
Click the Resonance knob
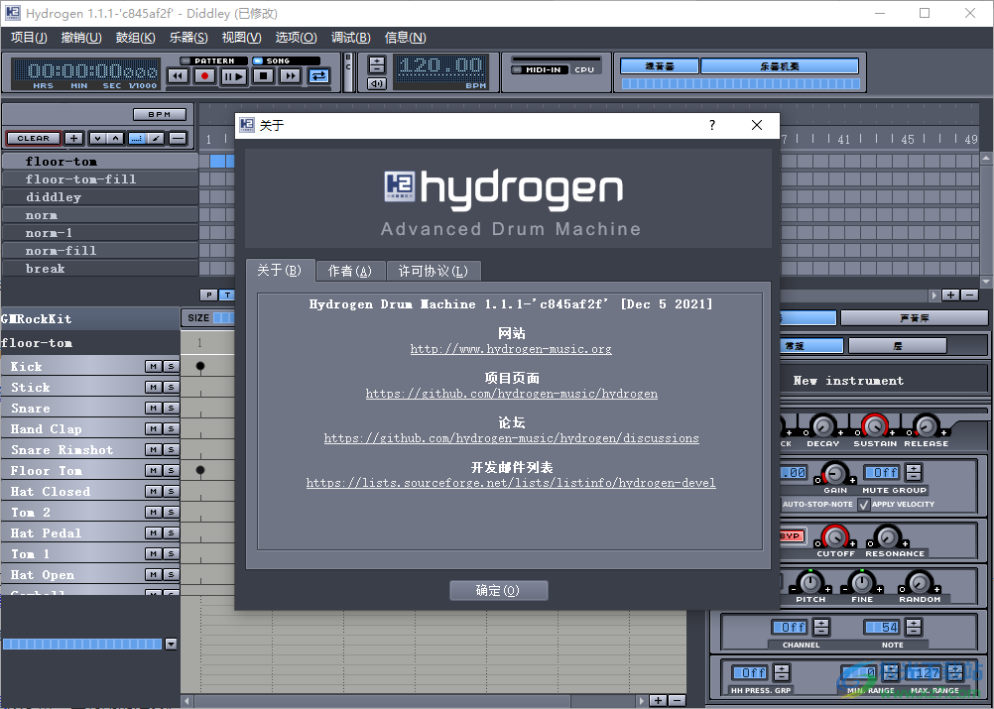(888, 536)
